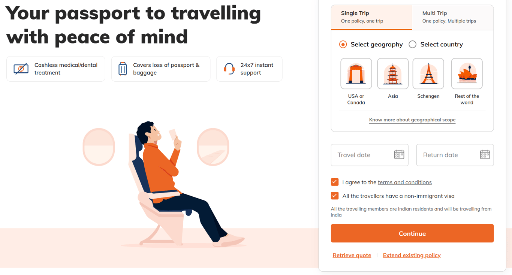Choose the Asia pagoda icon

click(x=393, y=73)
